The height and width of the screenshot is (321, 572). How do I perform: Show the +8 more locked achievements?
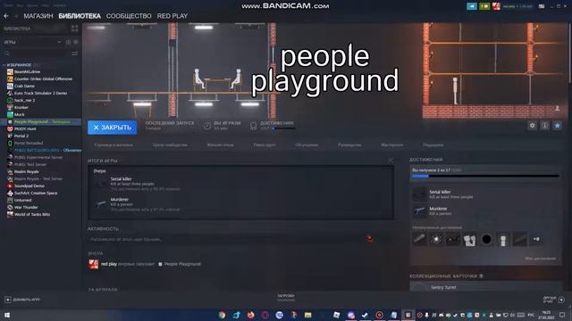tap(536, 239)
